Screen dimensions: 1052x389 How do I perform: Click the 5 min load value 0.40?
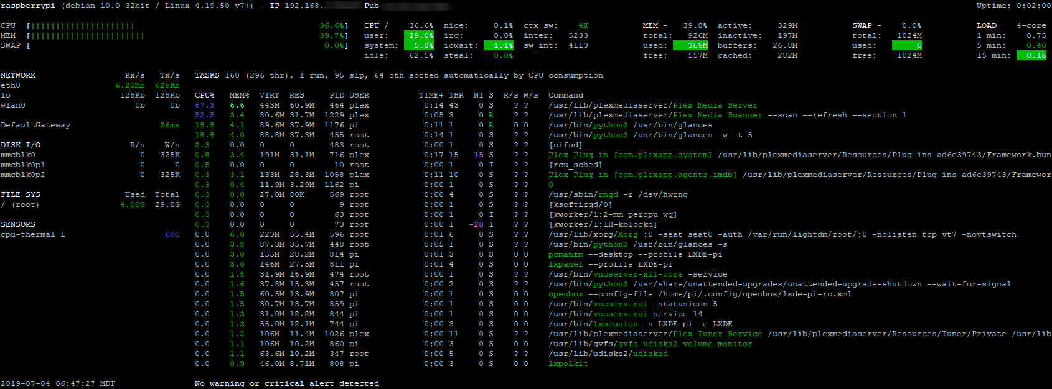pos(1036,46)
